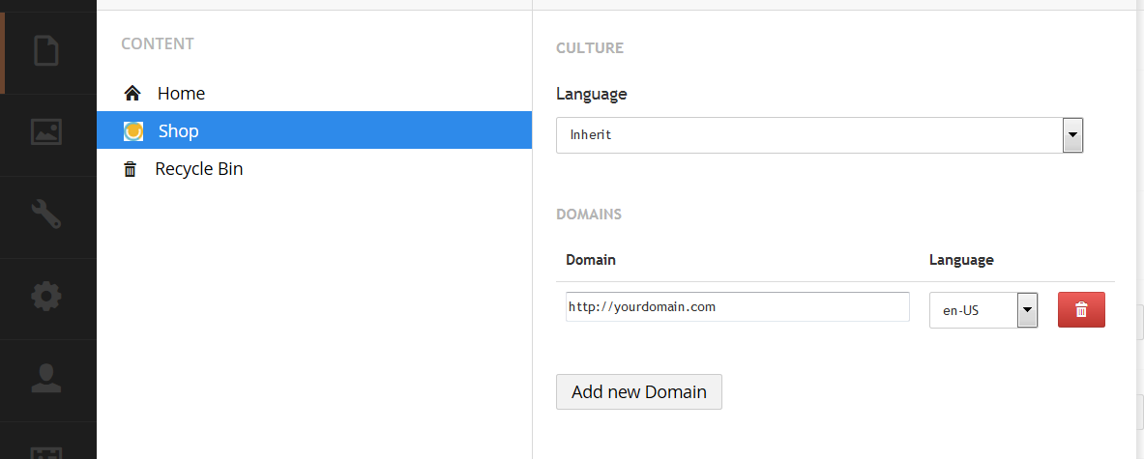Click the Shop node circle icon
Image resolution: width=1144 pixels, height=459 pixels.
click(x=132, y=131)
